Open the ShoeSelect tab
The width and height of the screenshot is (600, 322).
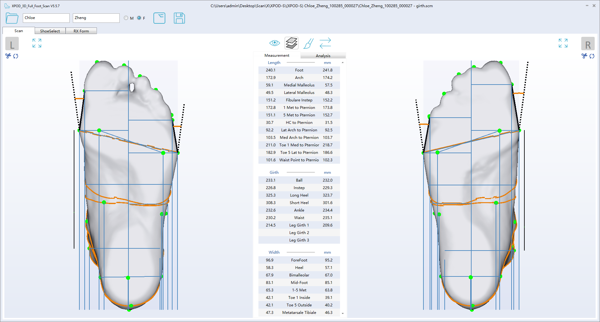click(50, 31)
